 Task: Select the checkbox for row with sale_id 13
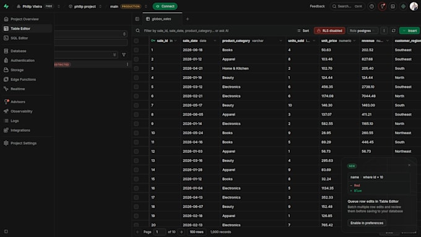136,160
